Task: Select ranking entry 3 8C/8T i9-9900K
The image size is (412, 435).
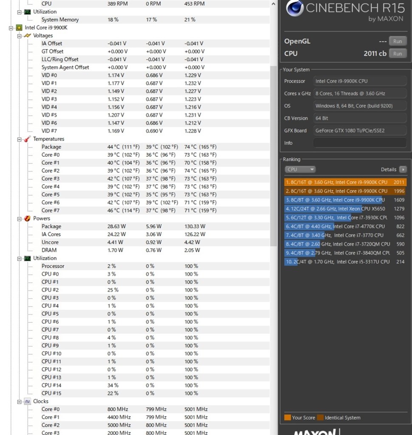Action: tap(345, 200)
